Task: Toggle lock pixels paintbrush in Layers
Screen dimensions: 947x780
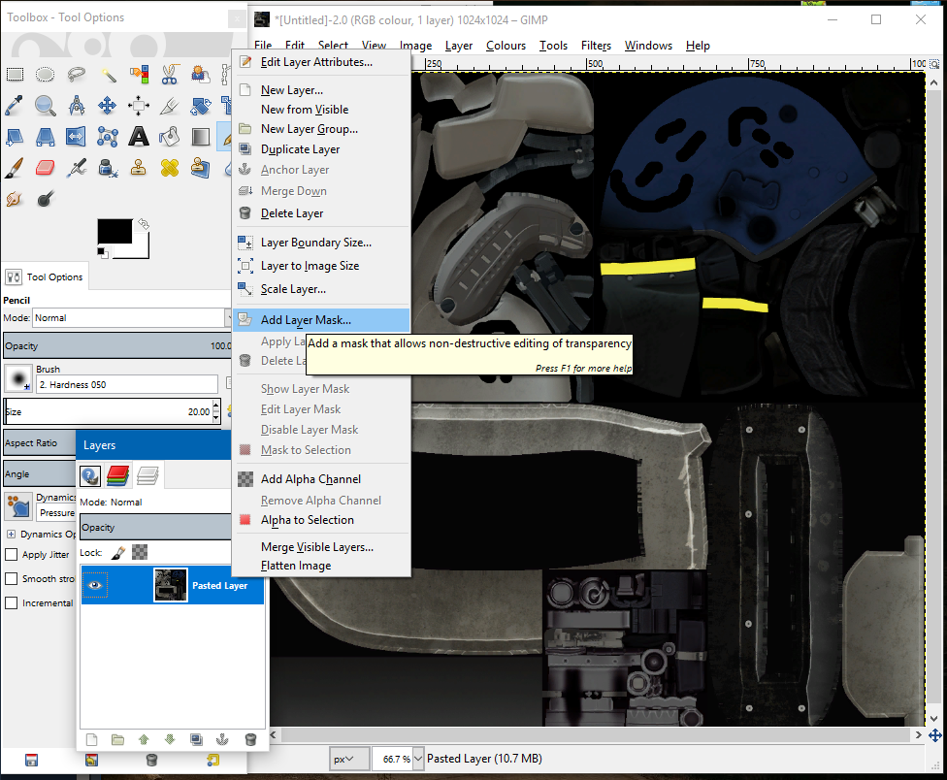Action: [x=118, y=552]
